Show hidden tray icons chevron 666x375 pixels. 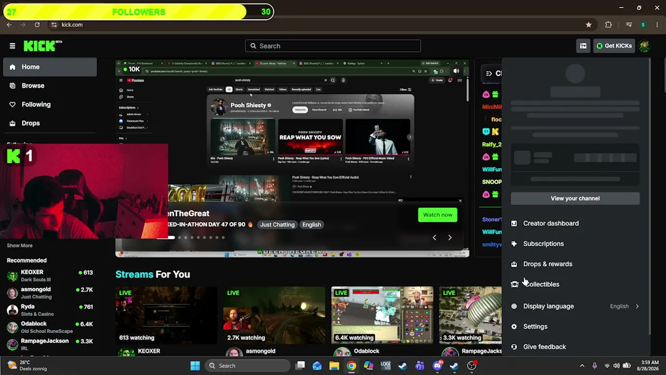[582, 366]
